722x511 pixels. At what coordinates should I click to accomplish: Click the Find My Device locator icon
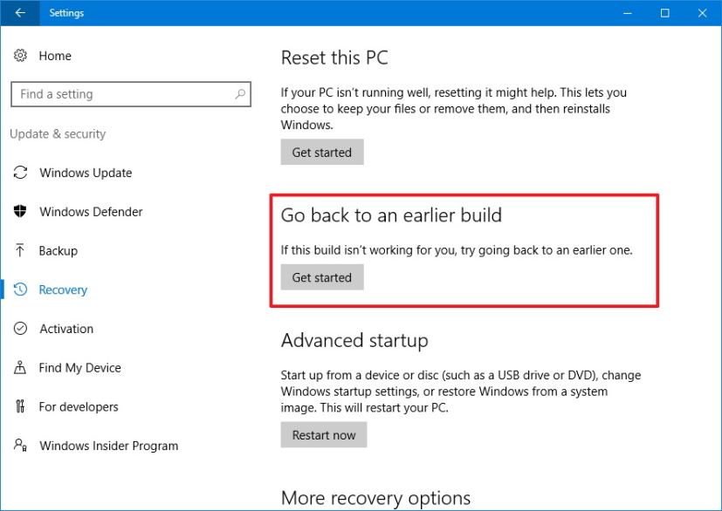point(21,368)
